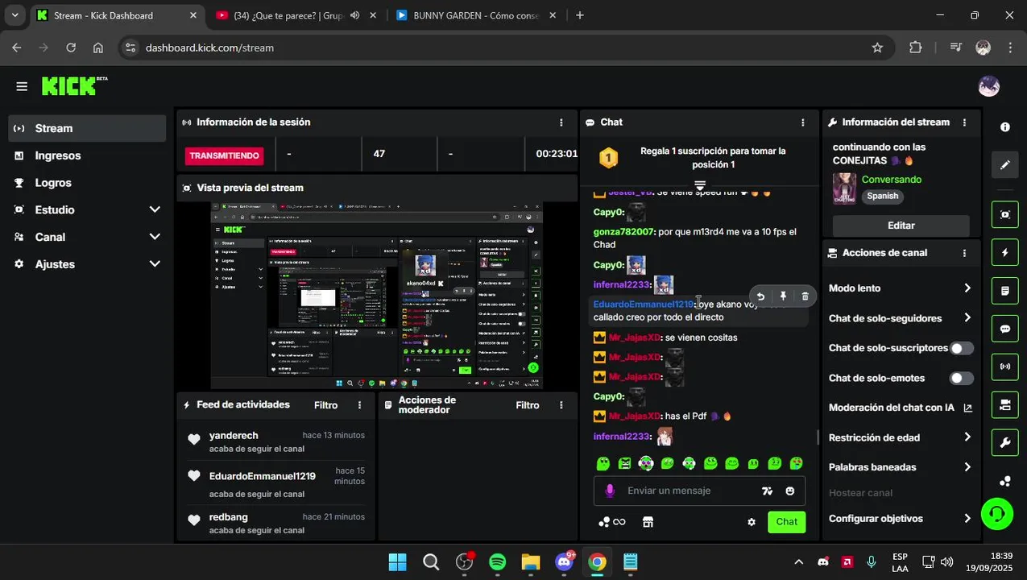Select Stream in the left sidebar
Screen dimensions: 1027x580
tap(87, 128)
